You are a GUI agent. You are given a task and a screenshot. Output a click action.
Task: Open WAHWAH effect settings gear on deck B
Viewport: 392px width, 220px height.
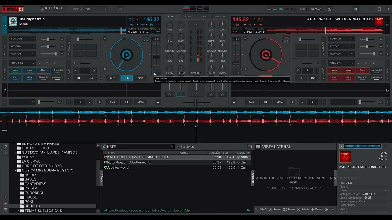point(381,54)
